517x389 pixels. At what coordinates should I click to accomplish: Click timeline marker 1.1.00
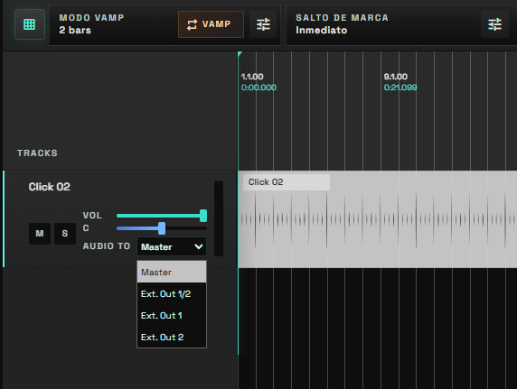(x=252, y=77)
